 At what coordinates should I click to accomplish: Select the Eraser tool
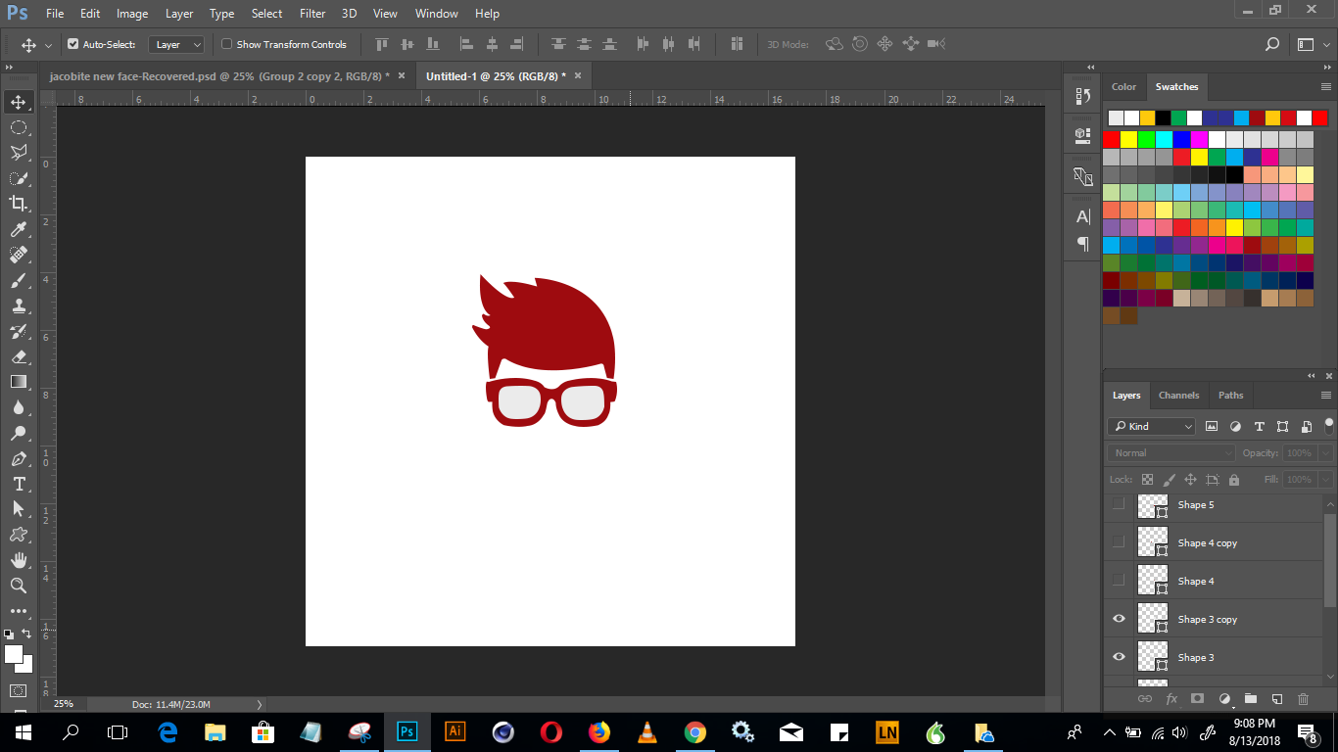coord(19,356)
